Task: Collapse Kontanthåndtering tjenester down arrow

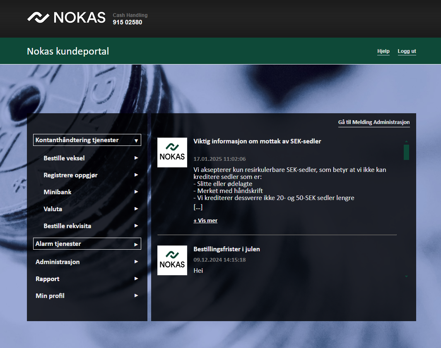Action: (x=136, y=141)
